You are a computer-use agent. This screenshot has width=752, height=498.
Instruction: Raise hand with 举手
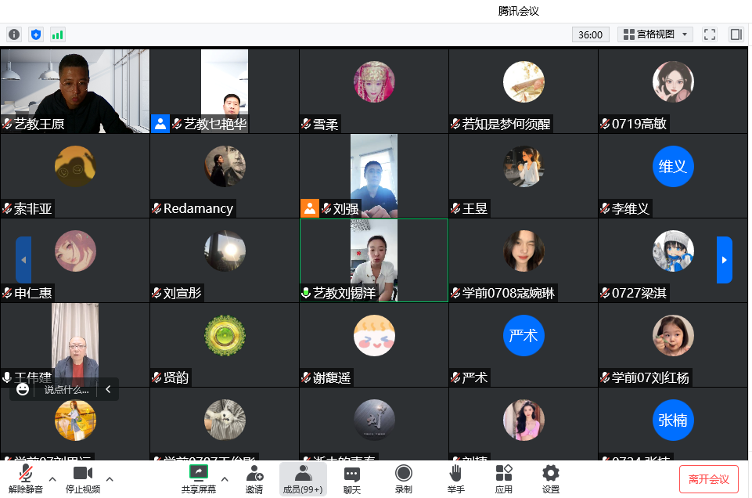[455, 478]
